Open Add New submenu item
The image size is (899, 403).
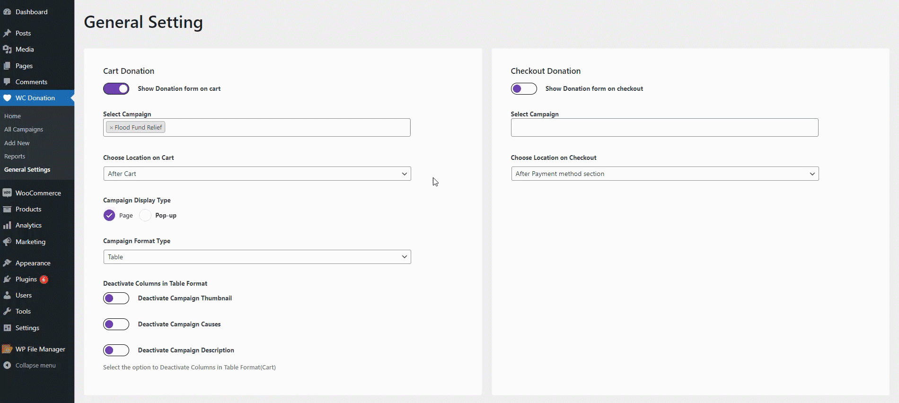17,143
